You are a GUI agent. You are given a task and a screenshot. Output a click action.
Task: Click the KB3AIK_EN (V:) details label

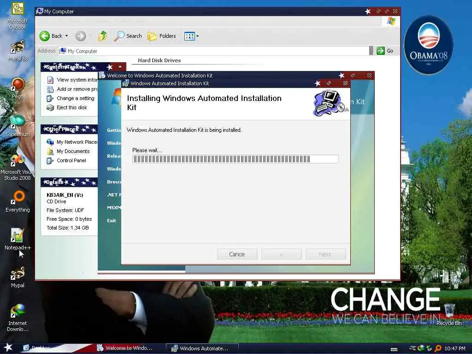tap(65, 195)
